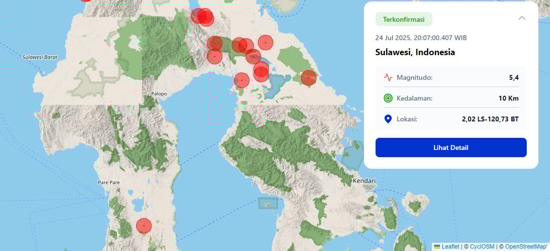Viewport: 550px width, 251px height.
Task: Click the Kedalaman: label text
Action: (415, 98)
